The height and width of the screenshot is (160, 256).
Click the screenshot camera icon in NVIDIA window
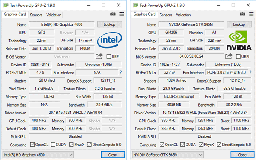(242, 14)
